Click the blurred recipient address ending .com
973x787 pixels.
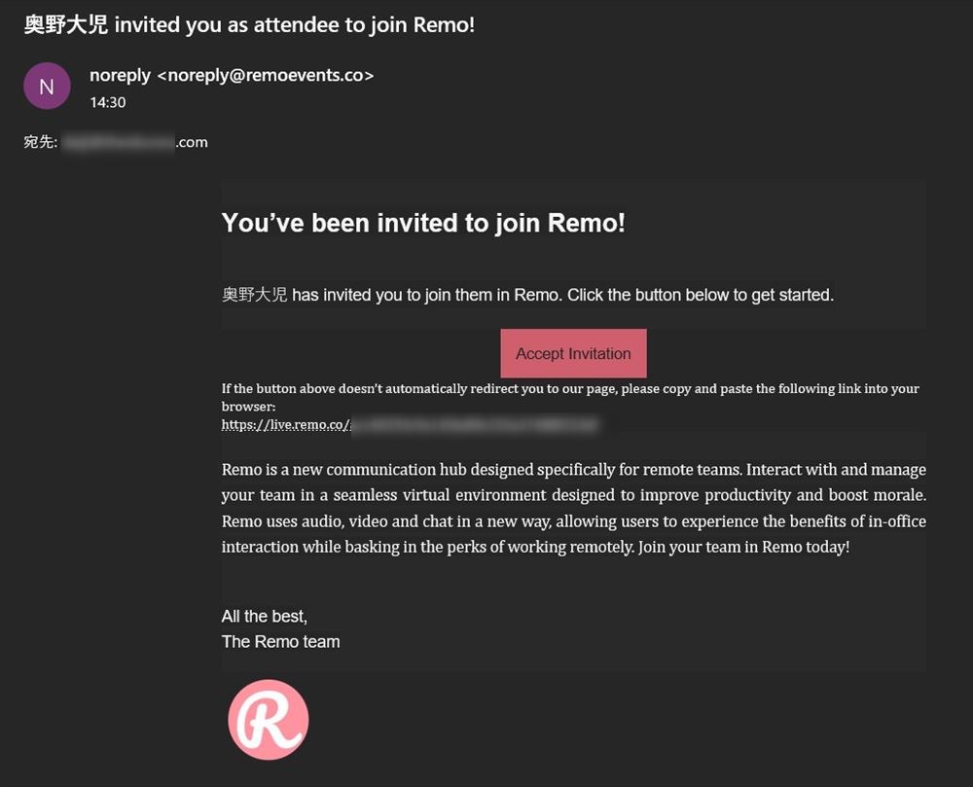pos(135,142)
